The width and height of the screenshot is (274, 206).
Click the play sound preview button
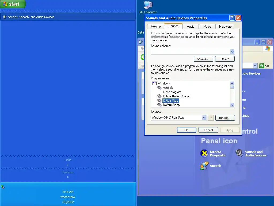coord(211,118)
